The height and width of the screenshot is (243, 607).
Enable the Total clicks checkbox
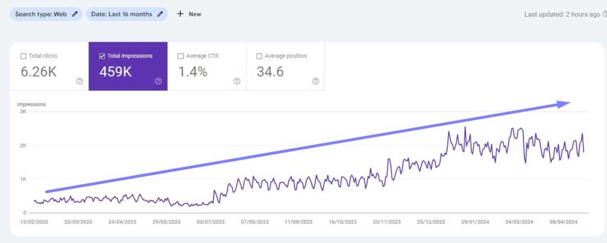(23, 56)
